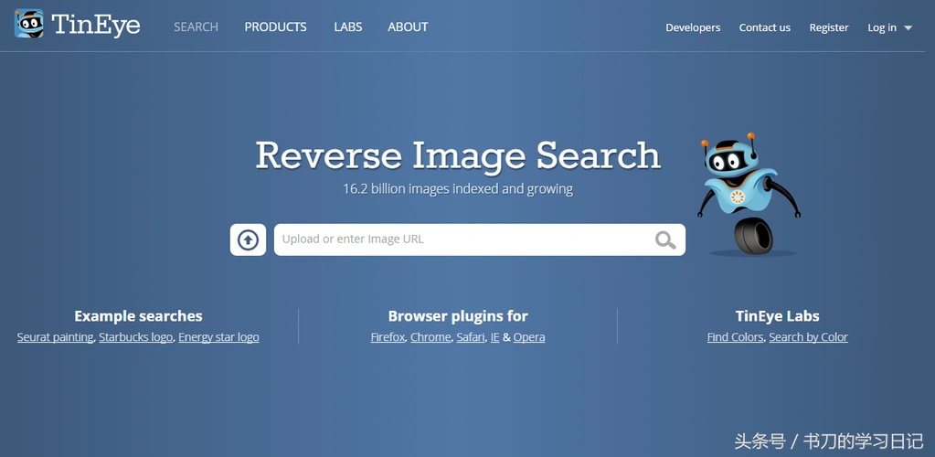The image size is (935, 457).
Task: Click the upload image arrow icon
Action: click(248, 239)
